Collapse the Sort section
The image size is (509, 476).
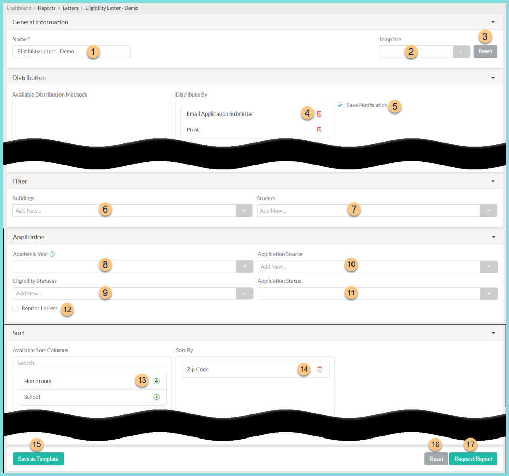tap(493, 333)
